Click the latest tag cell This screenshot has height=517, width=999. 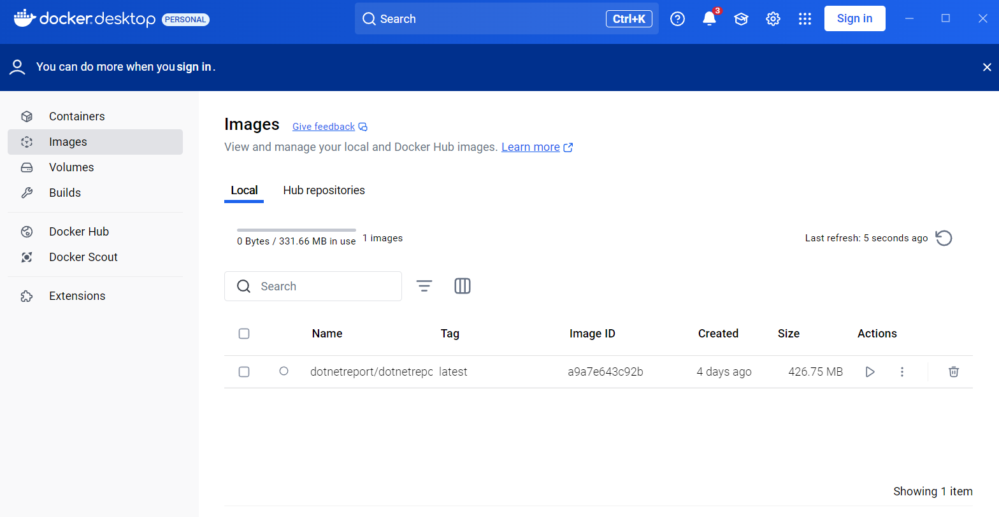[454, 372]
